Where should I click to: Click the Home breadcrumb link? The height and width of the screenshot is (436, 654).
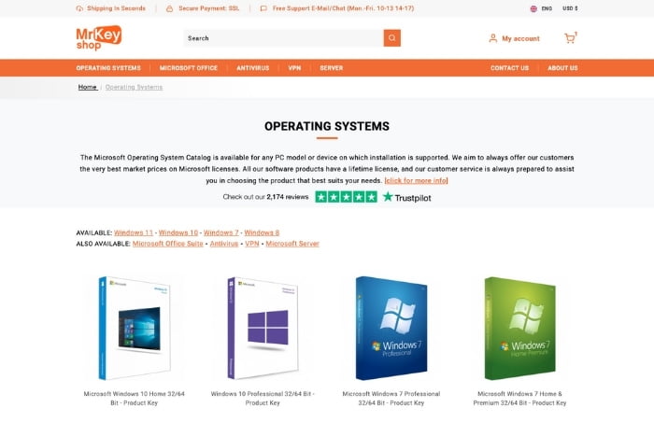[x=88, y=87]
